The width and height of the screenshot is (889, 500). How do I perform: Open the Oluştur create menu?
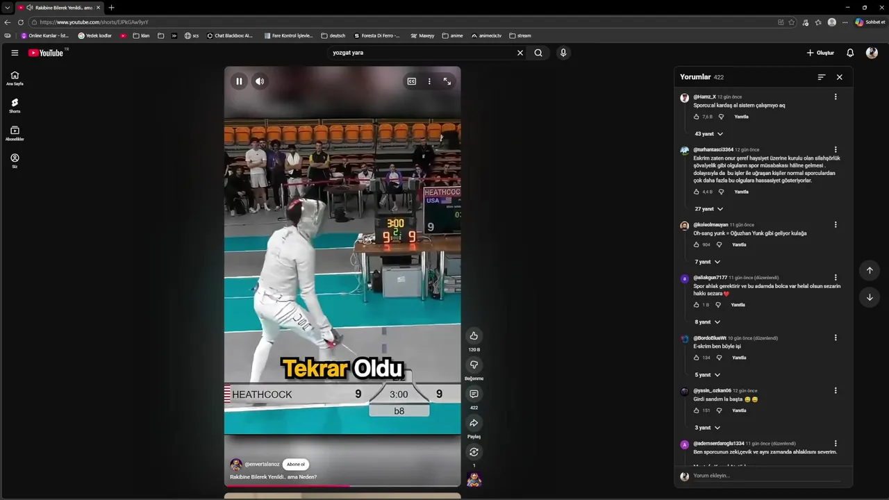point(820,53)
